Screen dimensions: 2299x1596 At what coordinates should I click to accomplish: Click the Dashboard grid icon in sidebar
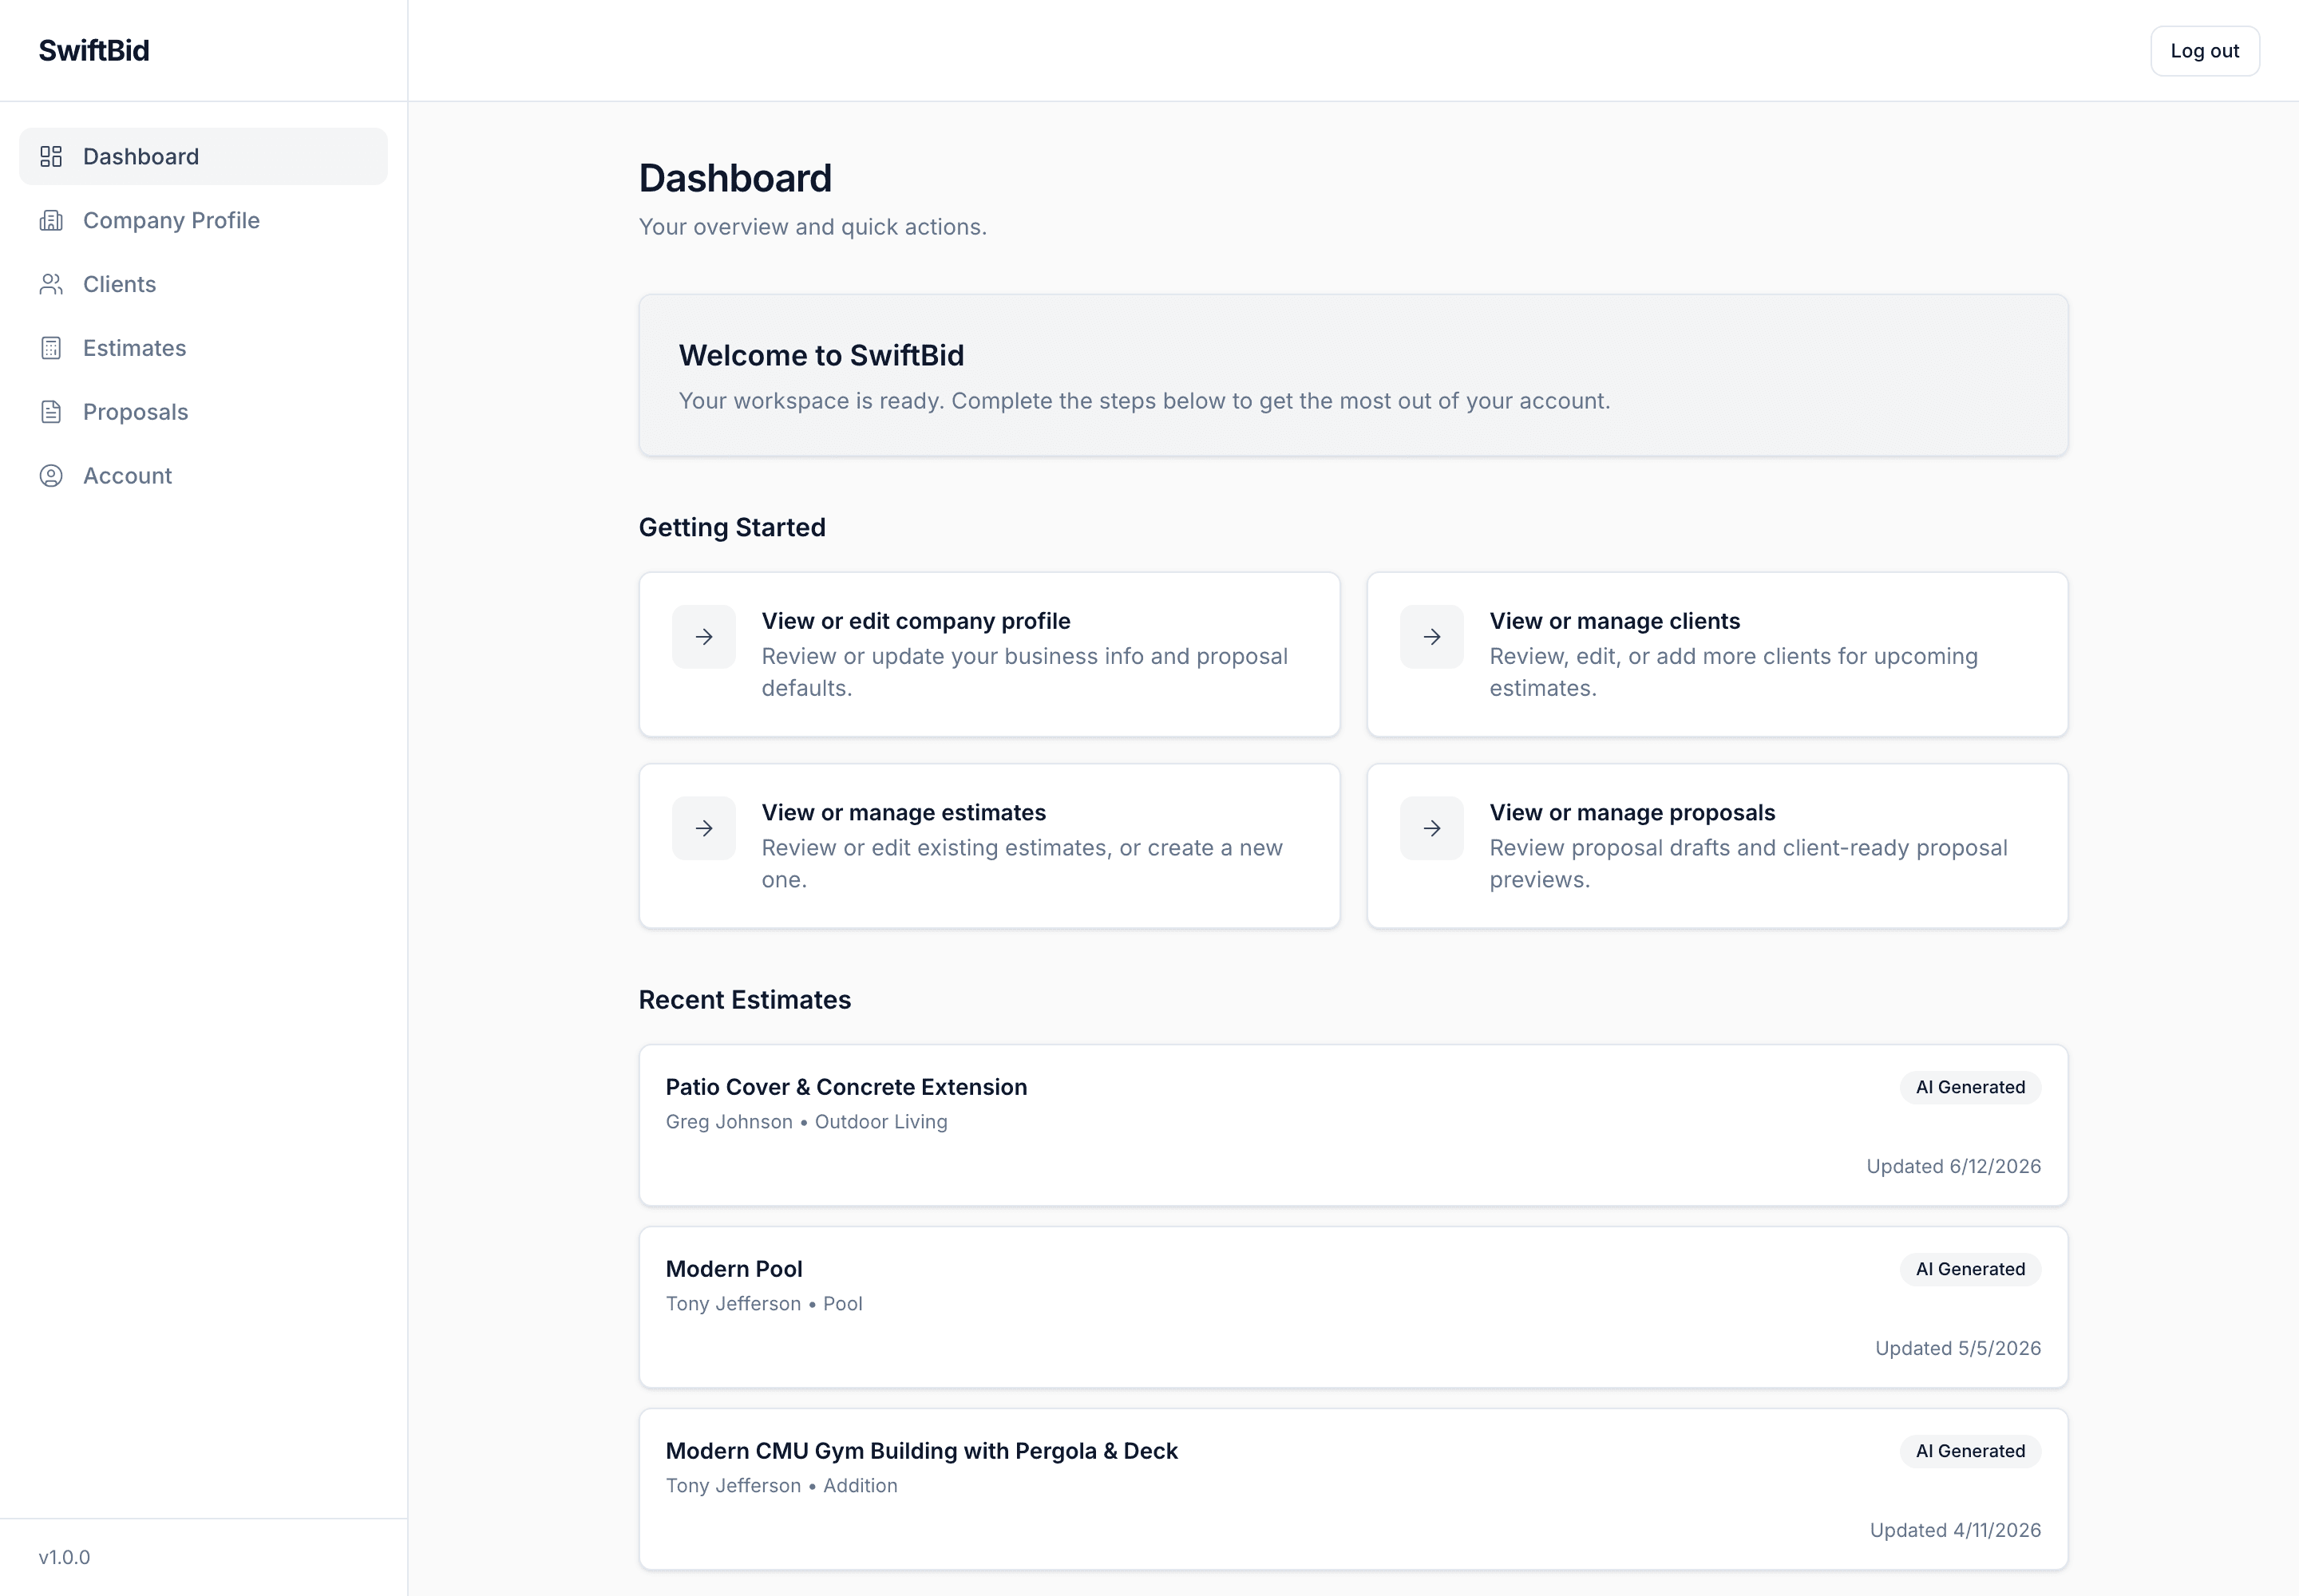coord(51,156)
